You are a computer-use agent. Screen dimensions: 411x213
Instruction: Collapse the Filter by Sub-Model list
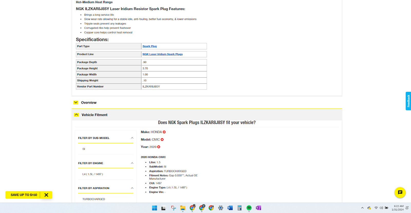coord(132,138)
